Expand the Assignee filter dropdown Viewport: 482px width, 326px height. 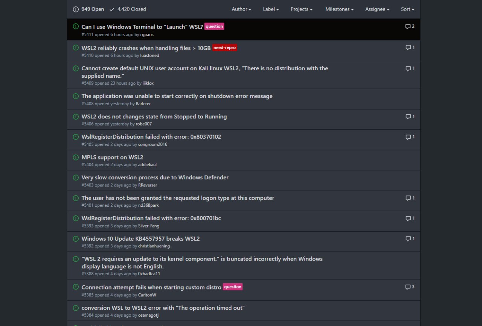point(377,9)
